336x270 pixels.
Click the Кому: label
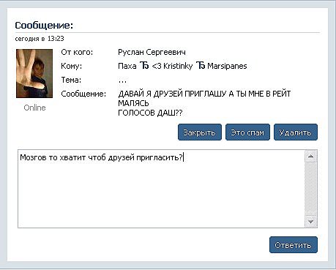pos(71,66)
